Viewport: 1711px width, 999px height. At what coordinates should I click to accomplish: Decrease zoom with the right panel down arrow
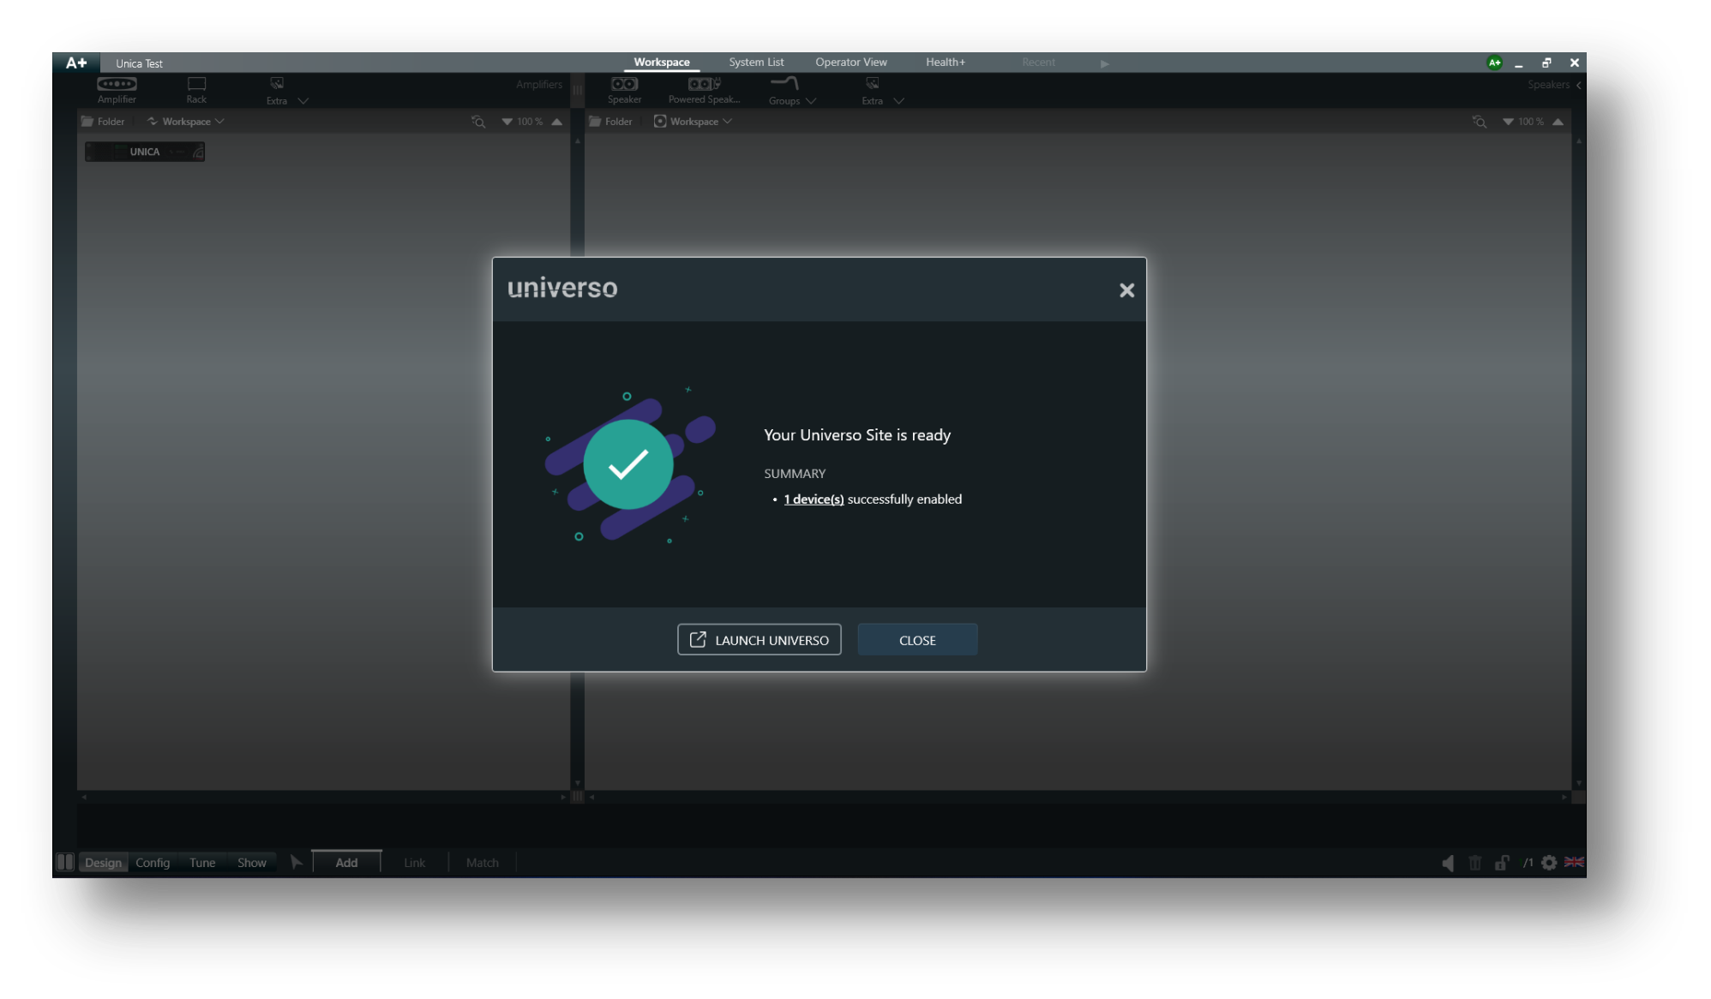[1508, 122]
